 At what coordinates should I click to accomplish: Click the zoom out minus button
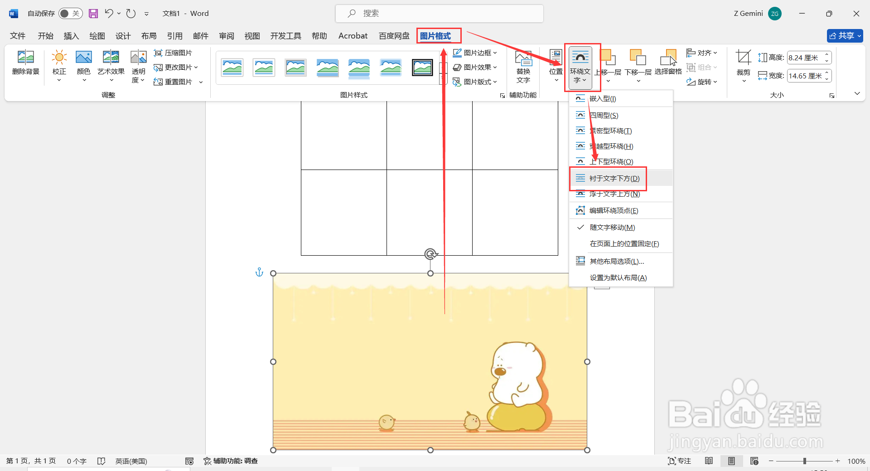[771, 461]
